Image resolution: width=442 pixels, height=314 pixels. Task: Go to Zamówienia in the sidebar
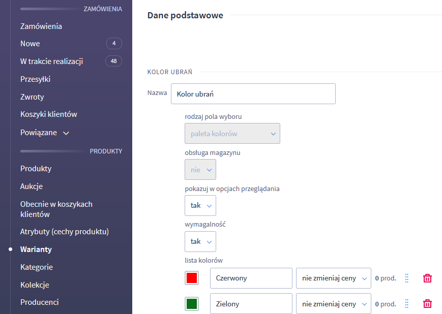[x=41, y=26]
